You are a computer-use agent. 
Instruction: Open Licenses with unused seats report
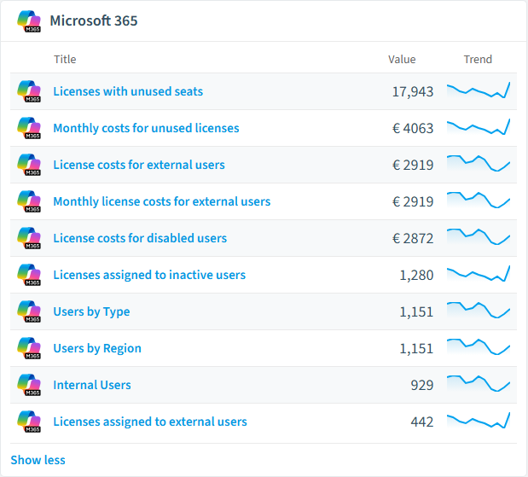point(128,91)
